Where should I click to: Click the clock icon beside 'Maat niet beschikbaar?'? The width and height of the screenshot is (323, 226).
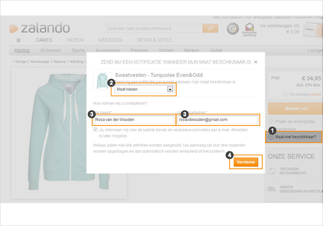tap(271, 137)
